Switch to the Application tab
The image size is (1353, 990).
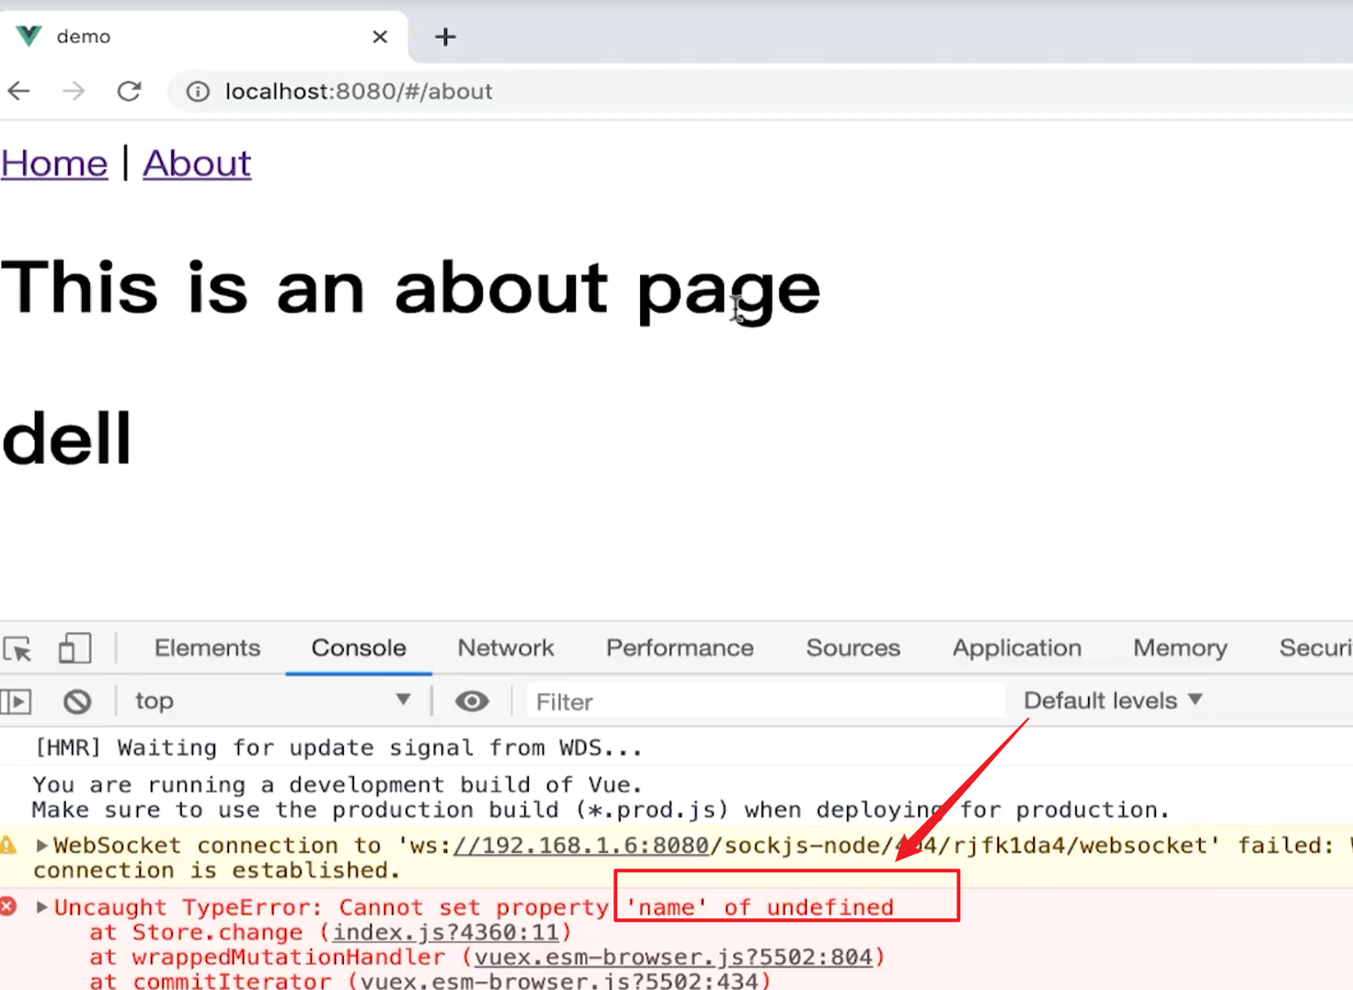tap(1017, 648)
